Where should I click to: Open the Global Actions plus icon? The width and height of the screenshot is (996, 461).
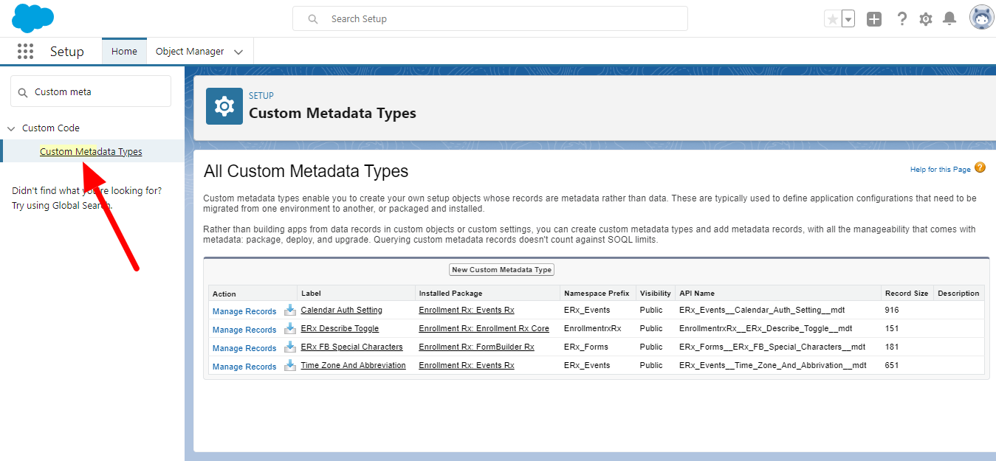click(x=874, y=19)
